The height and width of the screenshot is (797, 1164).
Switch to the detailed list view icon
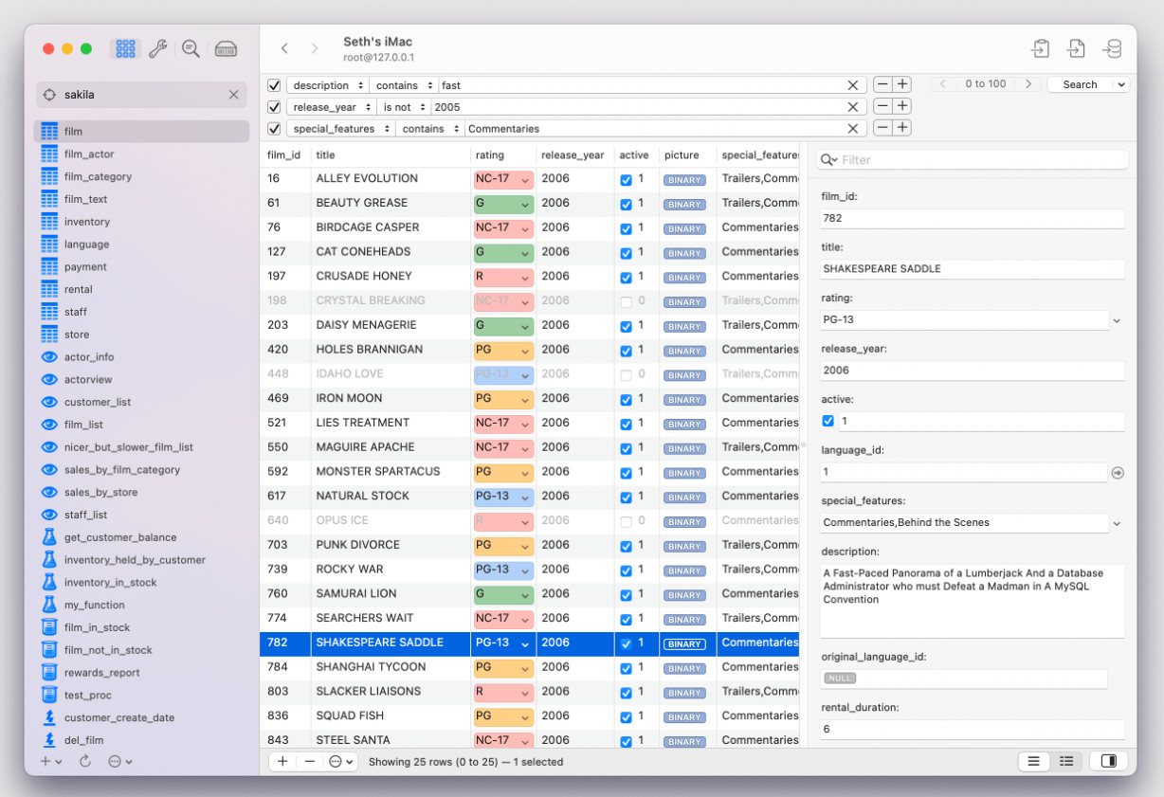[1066, 761]
